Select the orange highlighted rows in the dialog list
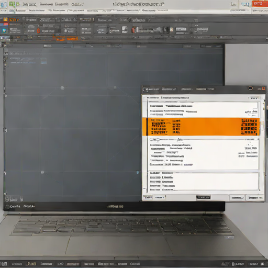The height and width of the screenshot is (268, 268). [x=201, y=127]
